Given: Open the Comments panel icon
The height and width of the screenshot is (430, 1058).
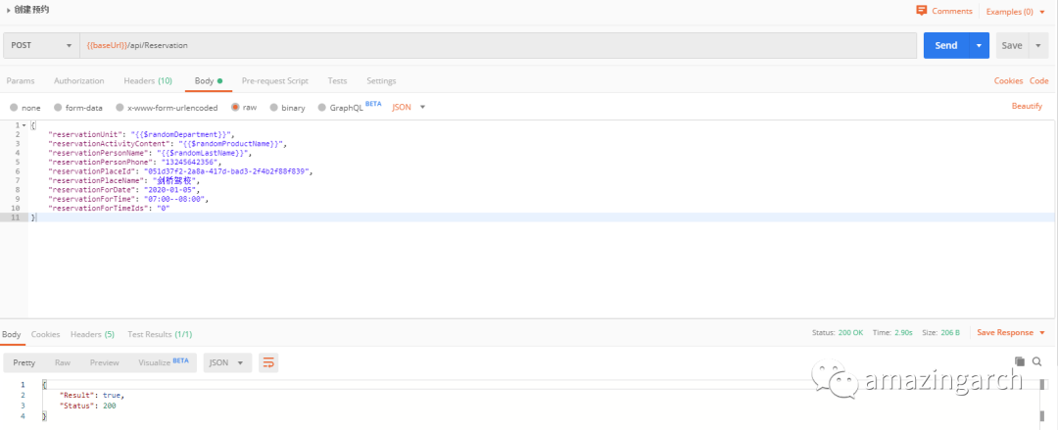Looking at the screenshot, I should tap(921, 11).
